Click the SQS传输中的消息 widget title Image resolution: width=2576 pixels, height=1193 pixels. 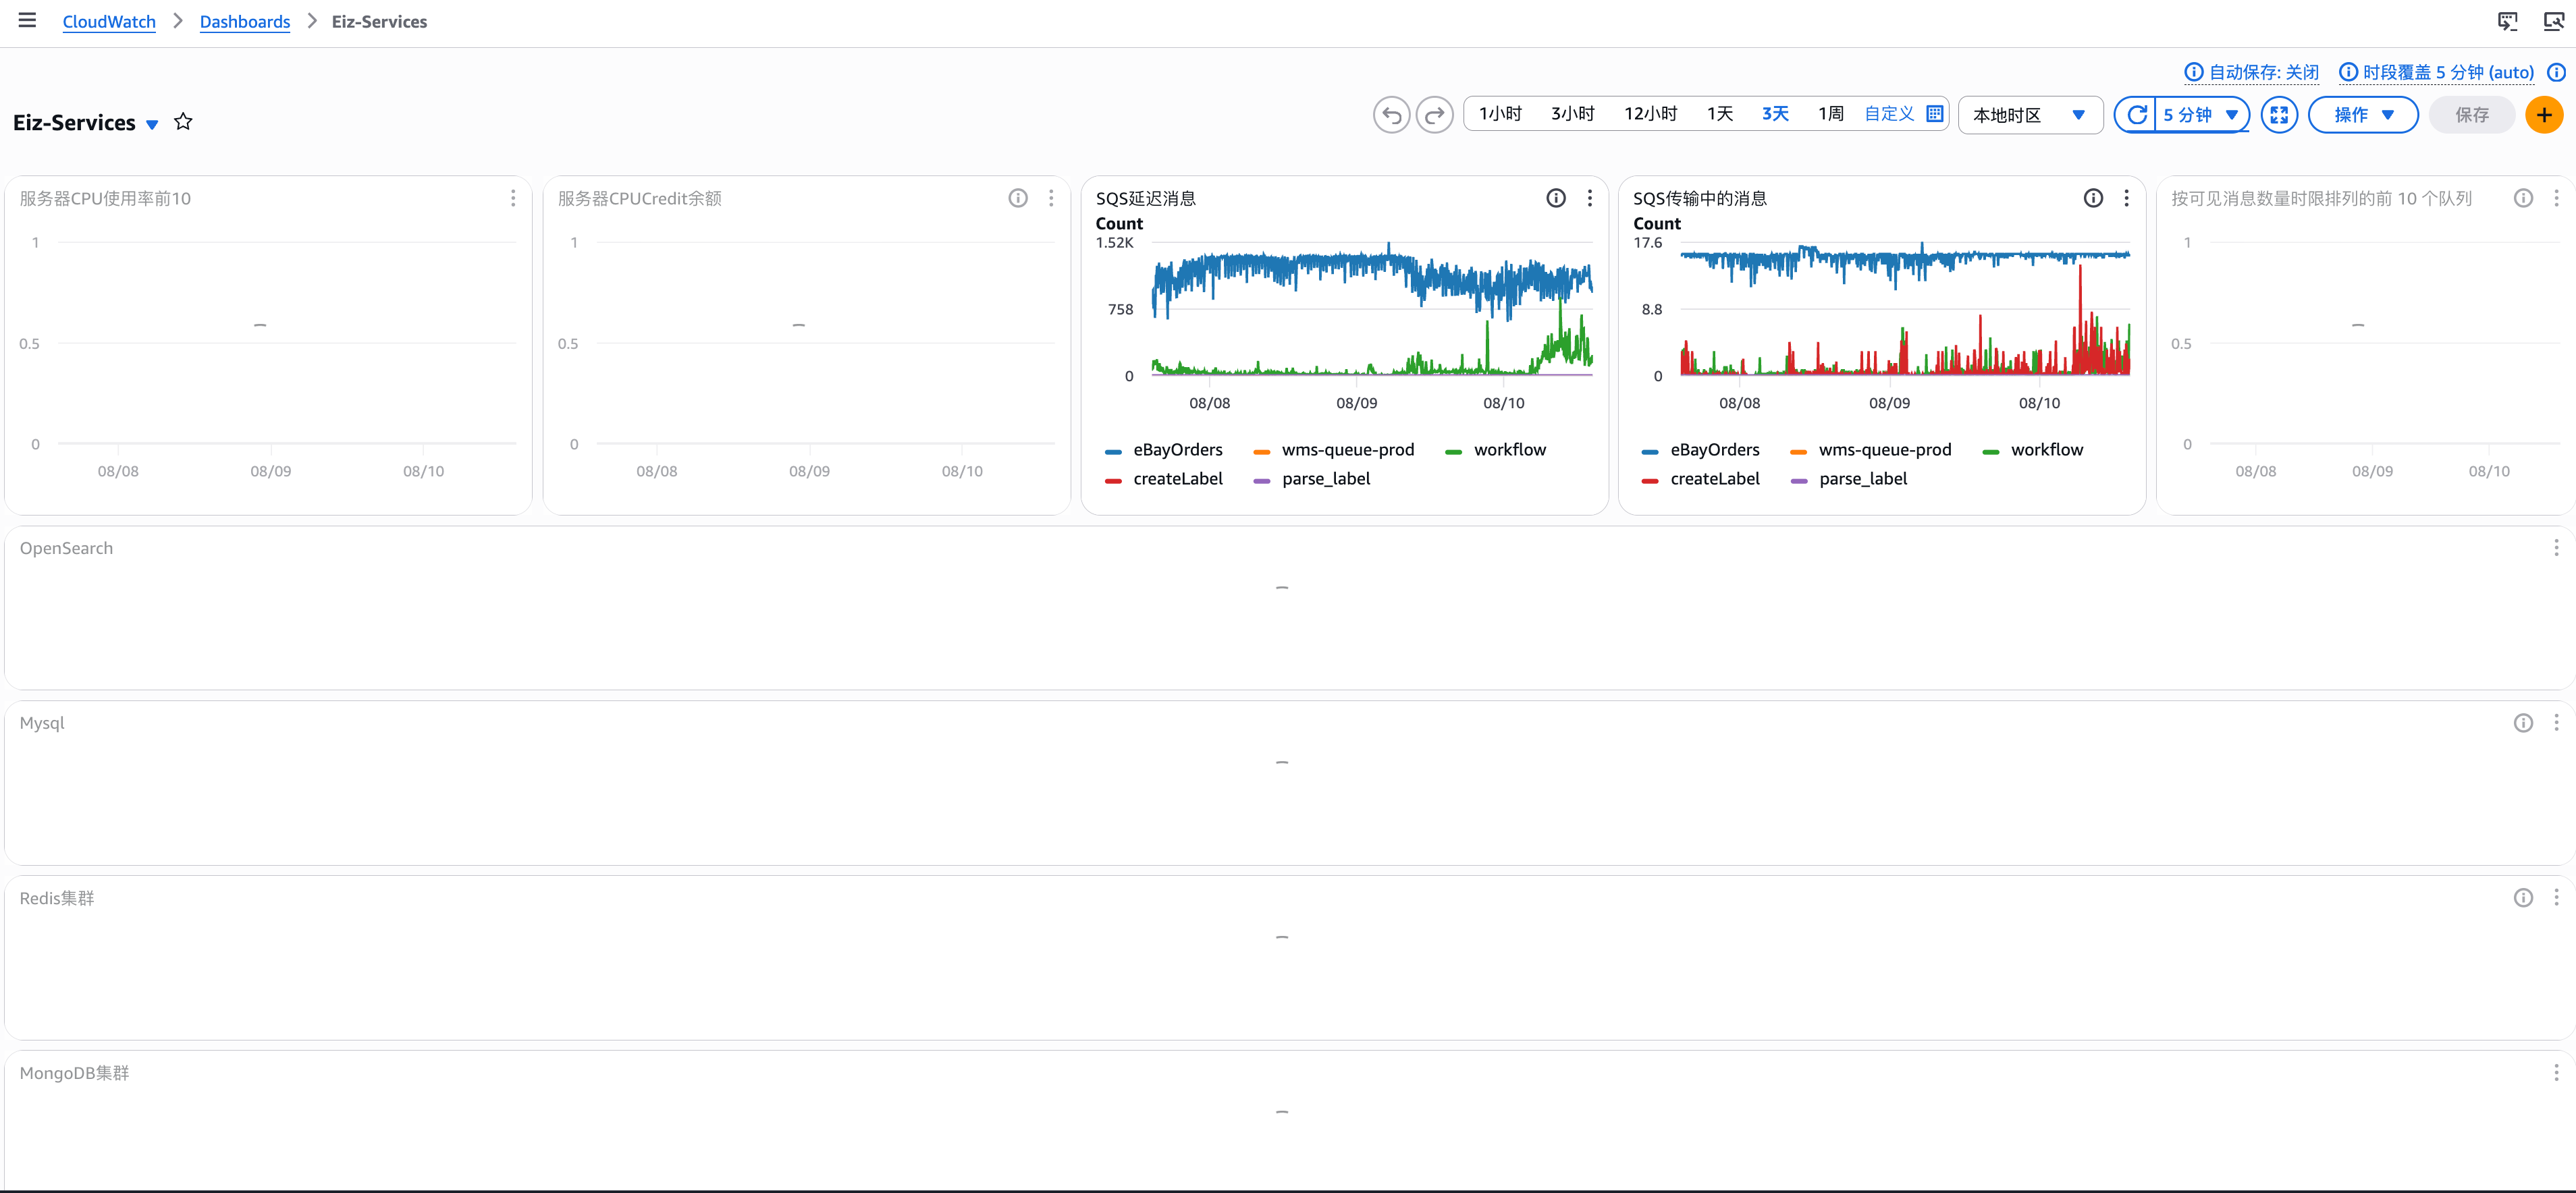coord(1700,198)
